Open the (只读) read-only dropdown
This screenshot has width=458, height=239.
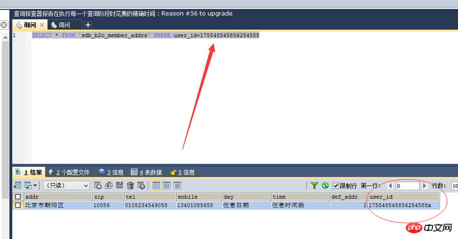(x=66, y=186)
